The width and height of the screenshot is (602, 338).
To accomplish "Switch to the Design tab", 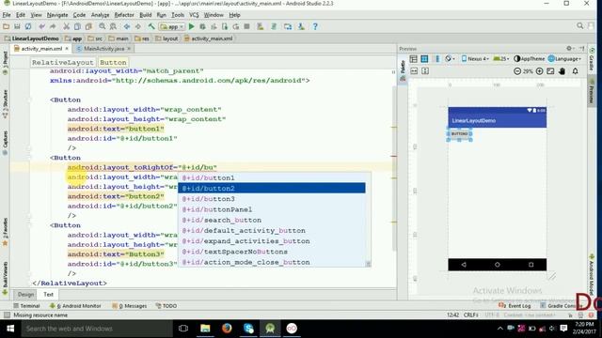I will pyautogui.click(x=25, y=294).
